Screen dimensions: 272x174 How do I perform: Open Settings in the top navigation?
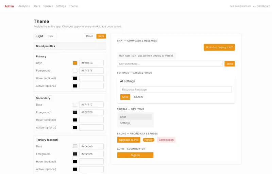[x=61, y=6]
